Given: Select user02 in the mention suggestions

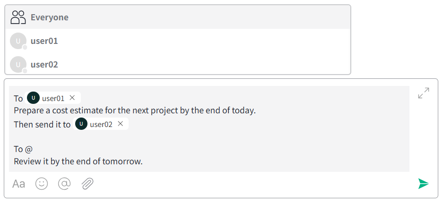Looking at the screenshot, I should point(178,64).
